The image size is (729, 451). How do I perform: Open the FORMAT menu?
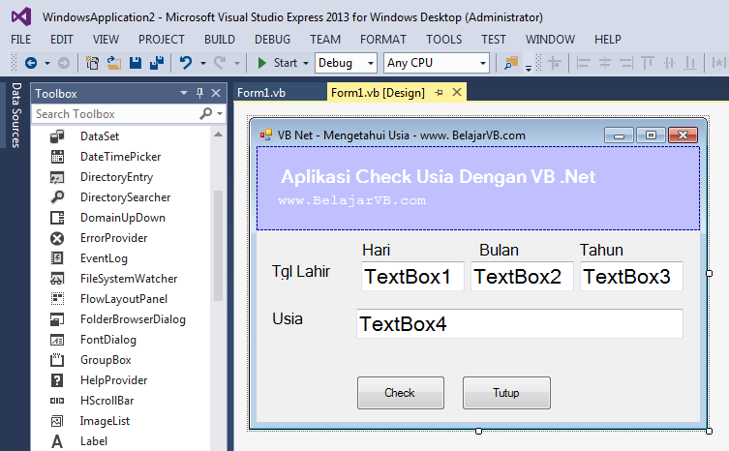383,40
